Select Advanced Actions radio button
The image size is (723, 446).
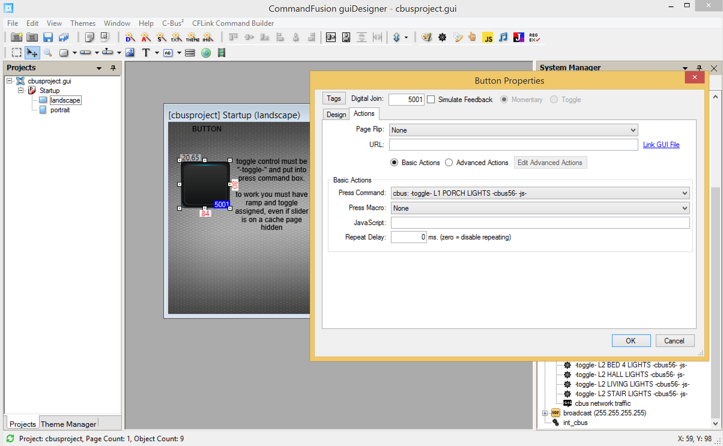(x=449, y=163)
